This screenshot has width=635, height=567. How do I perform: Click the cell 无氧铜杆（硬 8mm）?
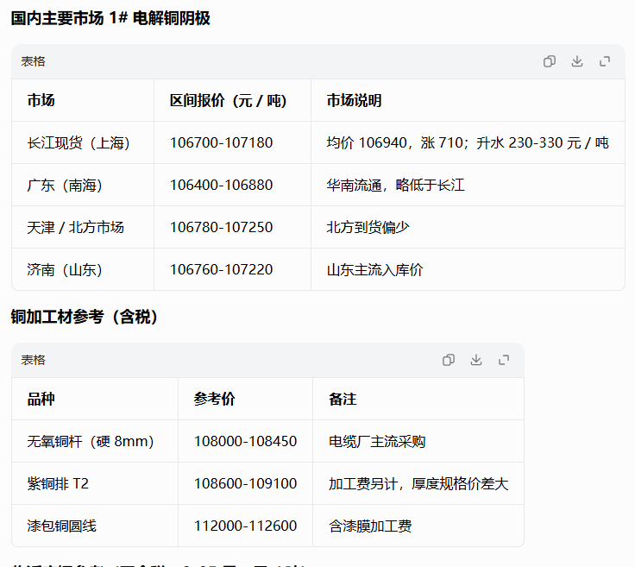click(91, 442)
